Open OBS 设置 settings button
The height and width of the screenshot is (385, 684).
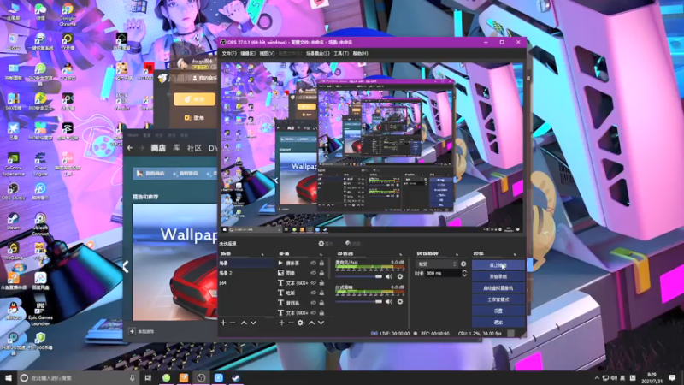coord(498,311)
